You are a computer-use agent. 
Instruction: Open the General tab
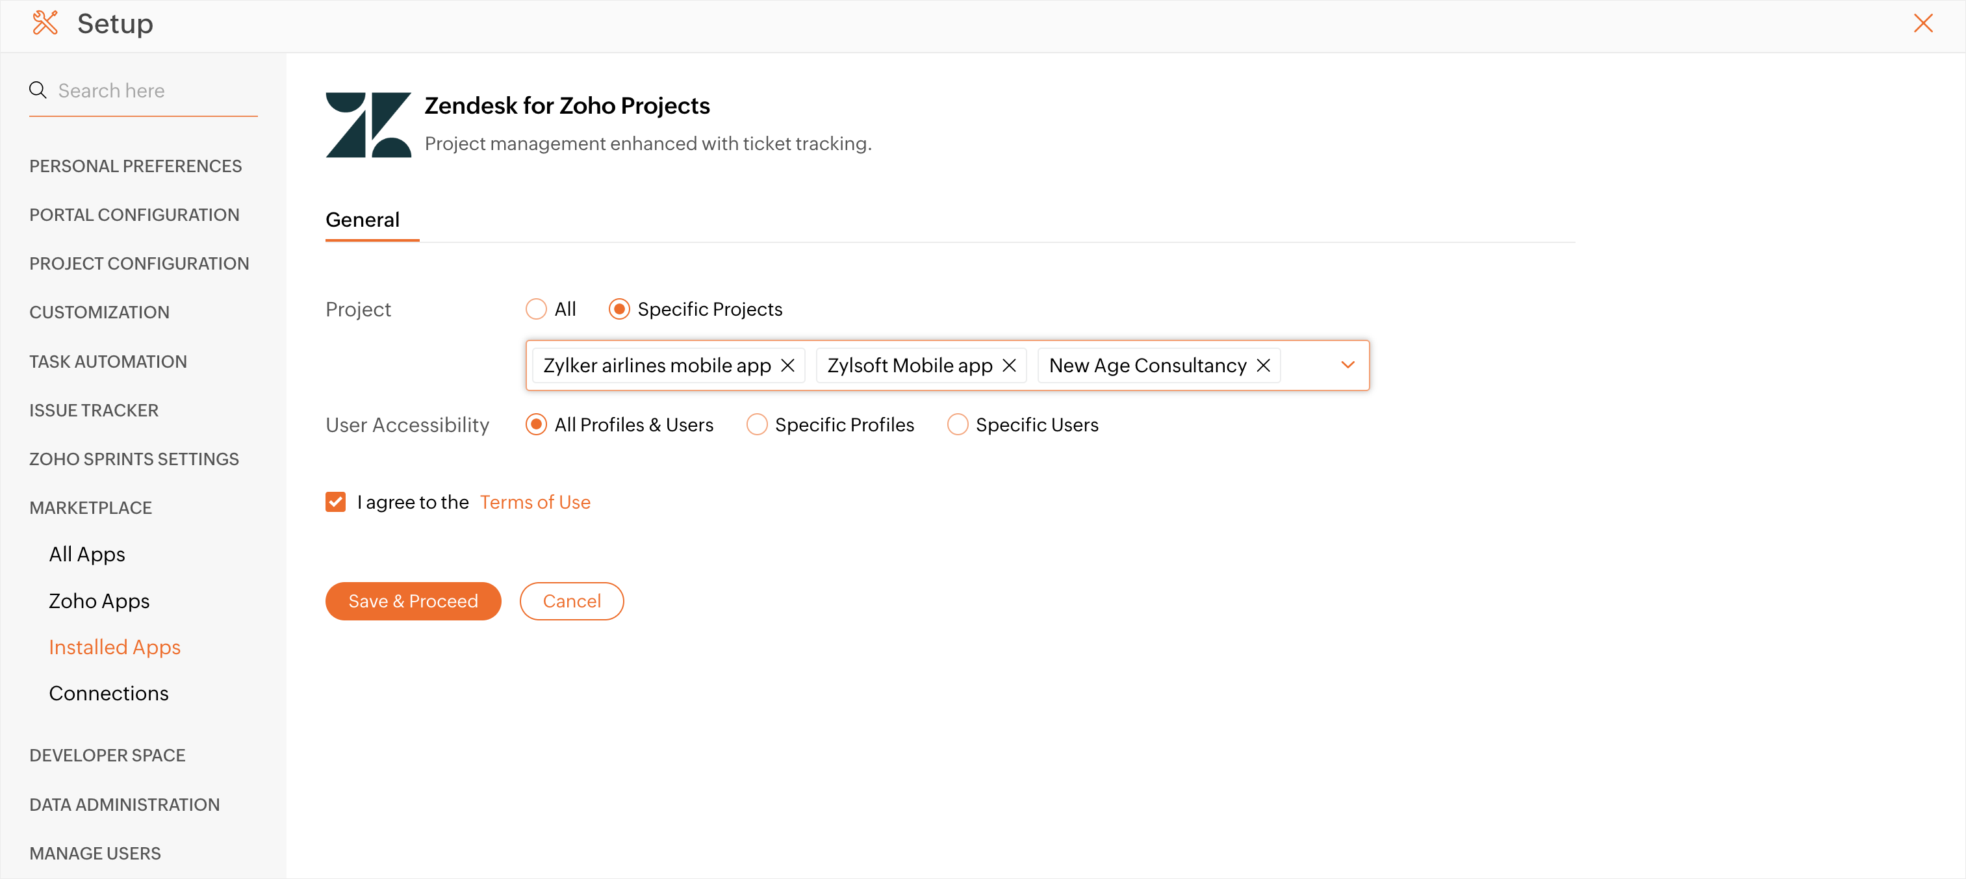[x=362, y=220]
